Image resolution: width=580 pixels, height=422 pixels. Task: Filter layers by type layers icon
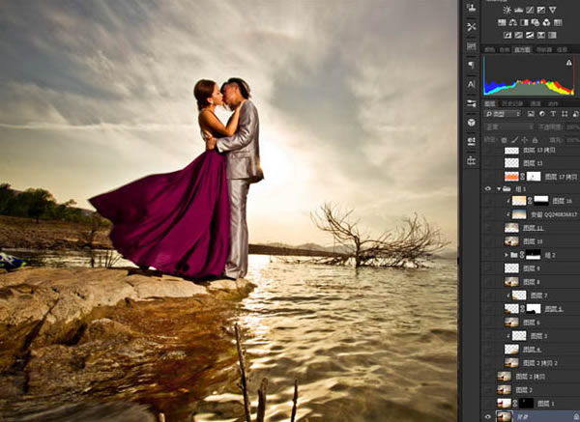(x=553, y=114)
